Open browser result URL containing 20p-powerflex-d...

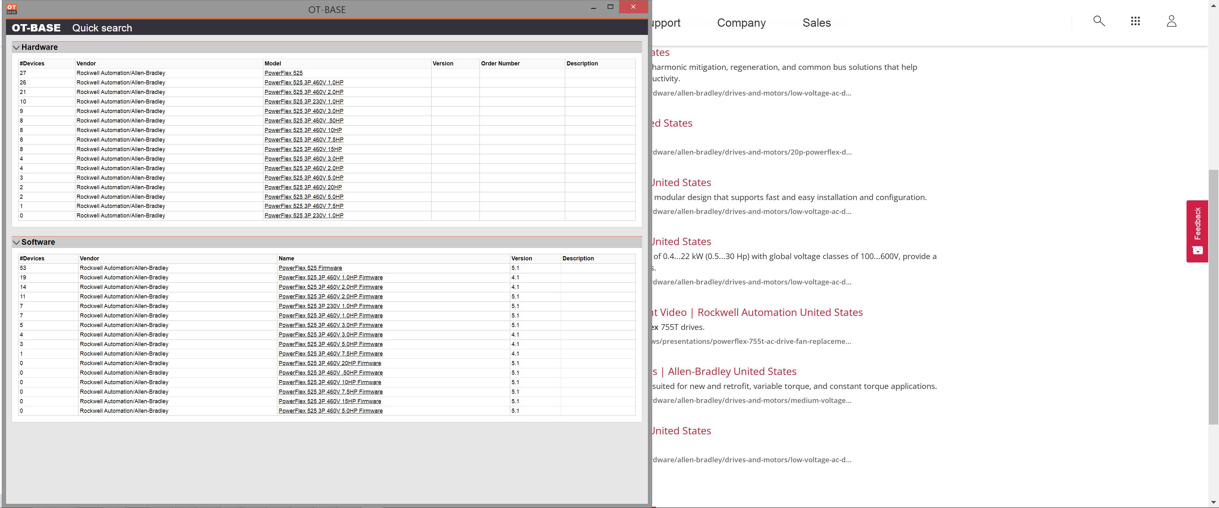751,152
